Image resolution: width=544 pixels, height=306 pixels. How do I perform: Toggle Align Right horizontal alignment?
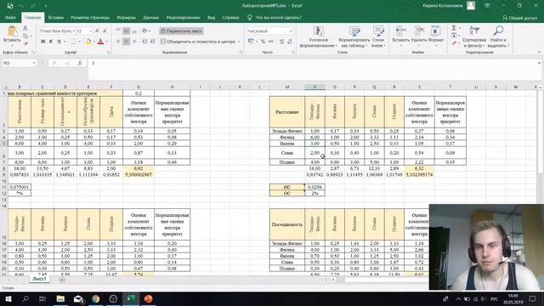coord(134,42)
